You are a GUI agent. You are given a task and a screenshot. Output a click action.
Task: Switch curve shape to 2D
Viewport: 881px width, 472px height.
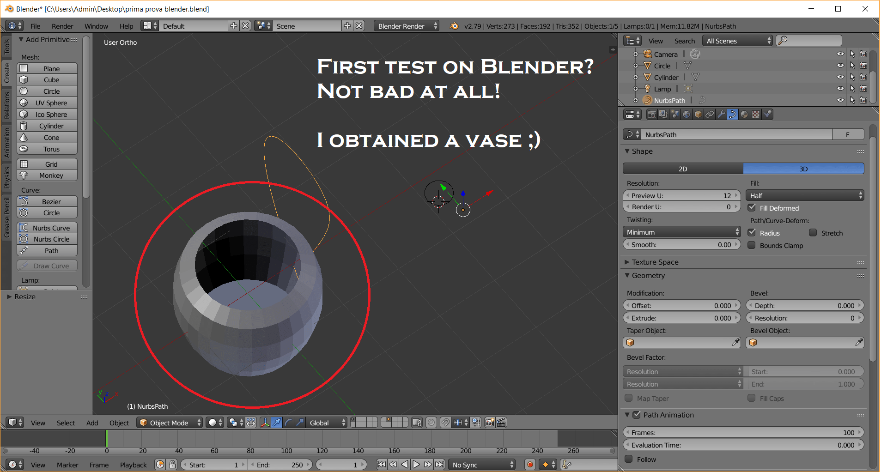point(683,169)
